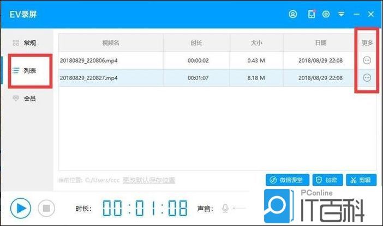Click the 更改默认保存位置 link
The image size is (383, 226).
149,180
